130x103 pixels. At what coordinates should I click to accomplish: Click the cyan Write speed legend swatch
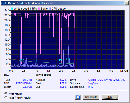12,9
